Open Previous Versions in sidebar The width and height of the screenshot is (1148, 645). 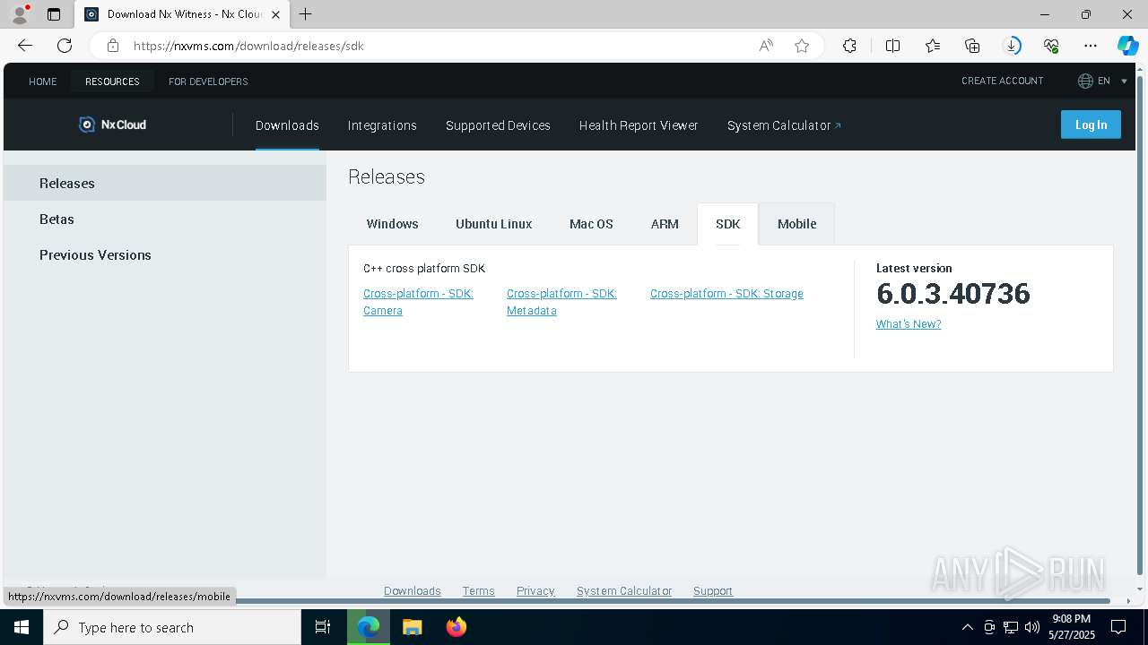point(165,254)
